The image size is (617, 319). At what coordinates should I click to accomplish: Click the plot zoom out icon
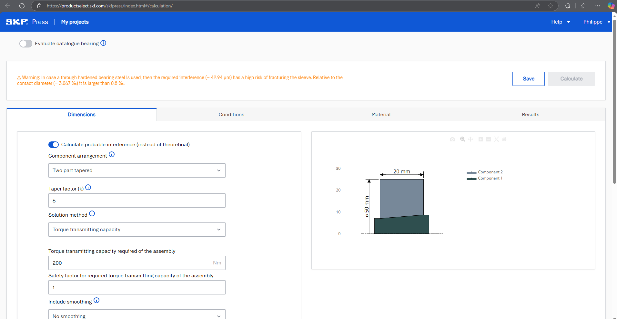pos(489,139)
